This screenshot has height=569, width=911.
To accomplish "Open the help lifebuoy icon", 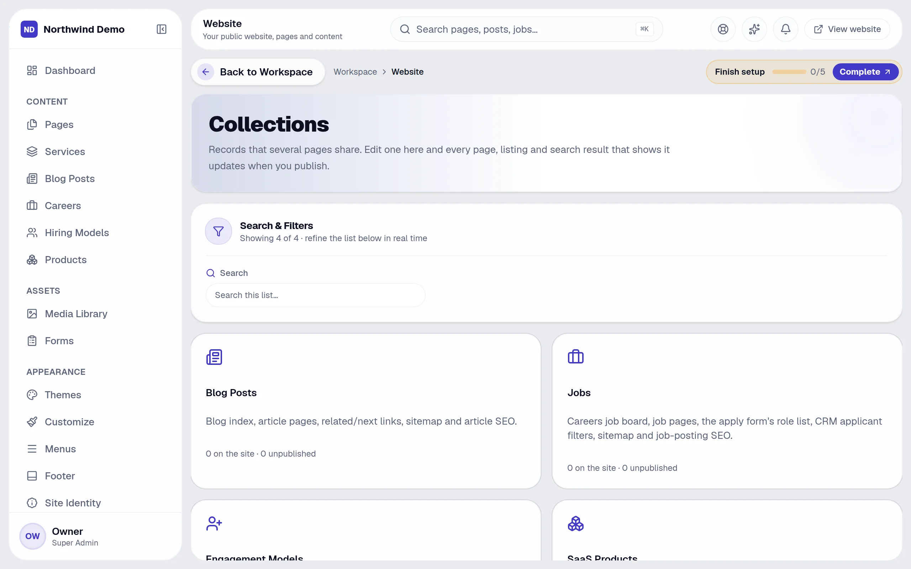I will pos(723,30).
